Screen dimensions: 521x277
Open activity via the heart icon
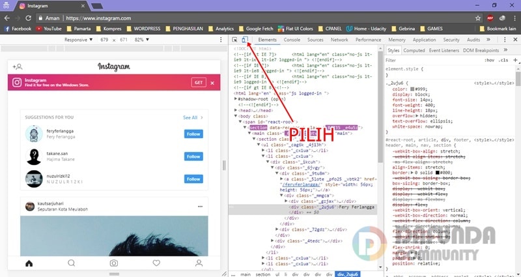(156, 263)
